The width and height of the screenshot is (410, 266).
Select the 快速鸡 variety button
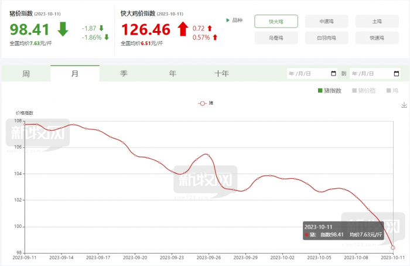(x=377, y=38)
